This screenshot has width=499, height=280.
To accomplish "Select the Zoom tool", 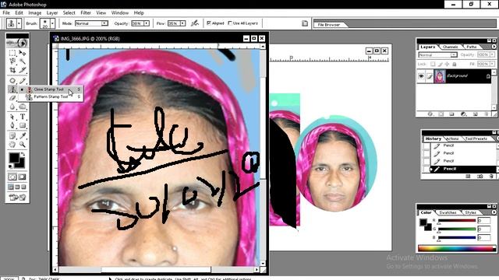I will tap(23, 145).
